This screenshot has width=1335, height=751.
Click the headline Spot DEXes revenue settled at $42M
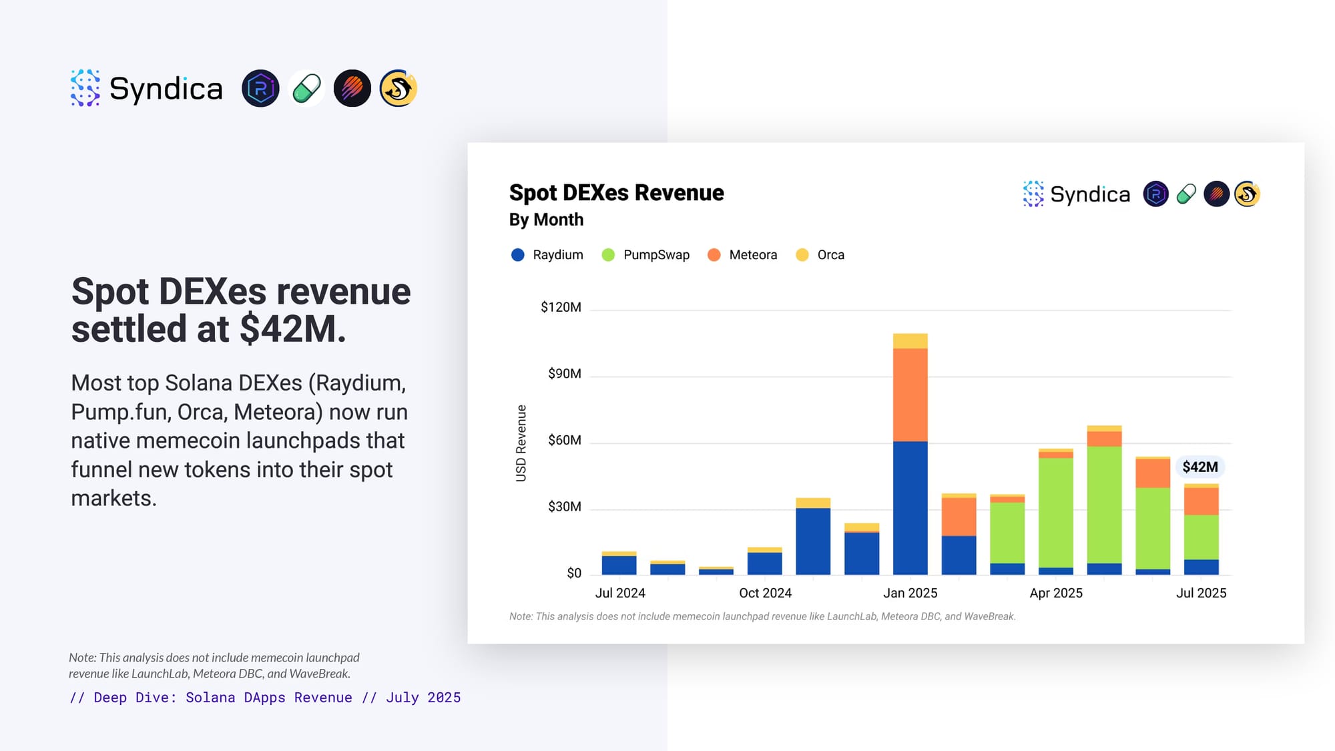point(241,310)
